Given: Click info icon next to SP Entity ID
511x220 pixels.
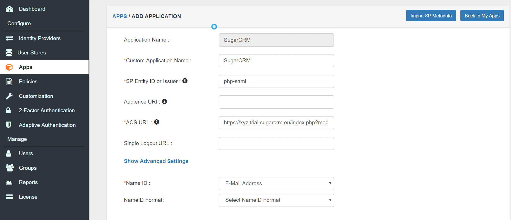Looking at the screenshot, I should click(185, 81).
